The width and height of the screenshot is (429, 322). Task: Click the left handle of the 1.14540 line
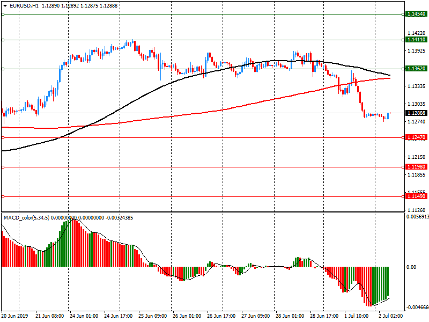point(3,14)
